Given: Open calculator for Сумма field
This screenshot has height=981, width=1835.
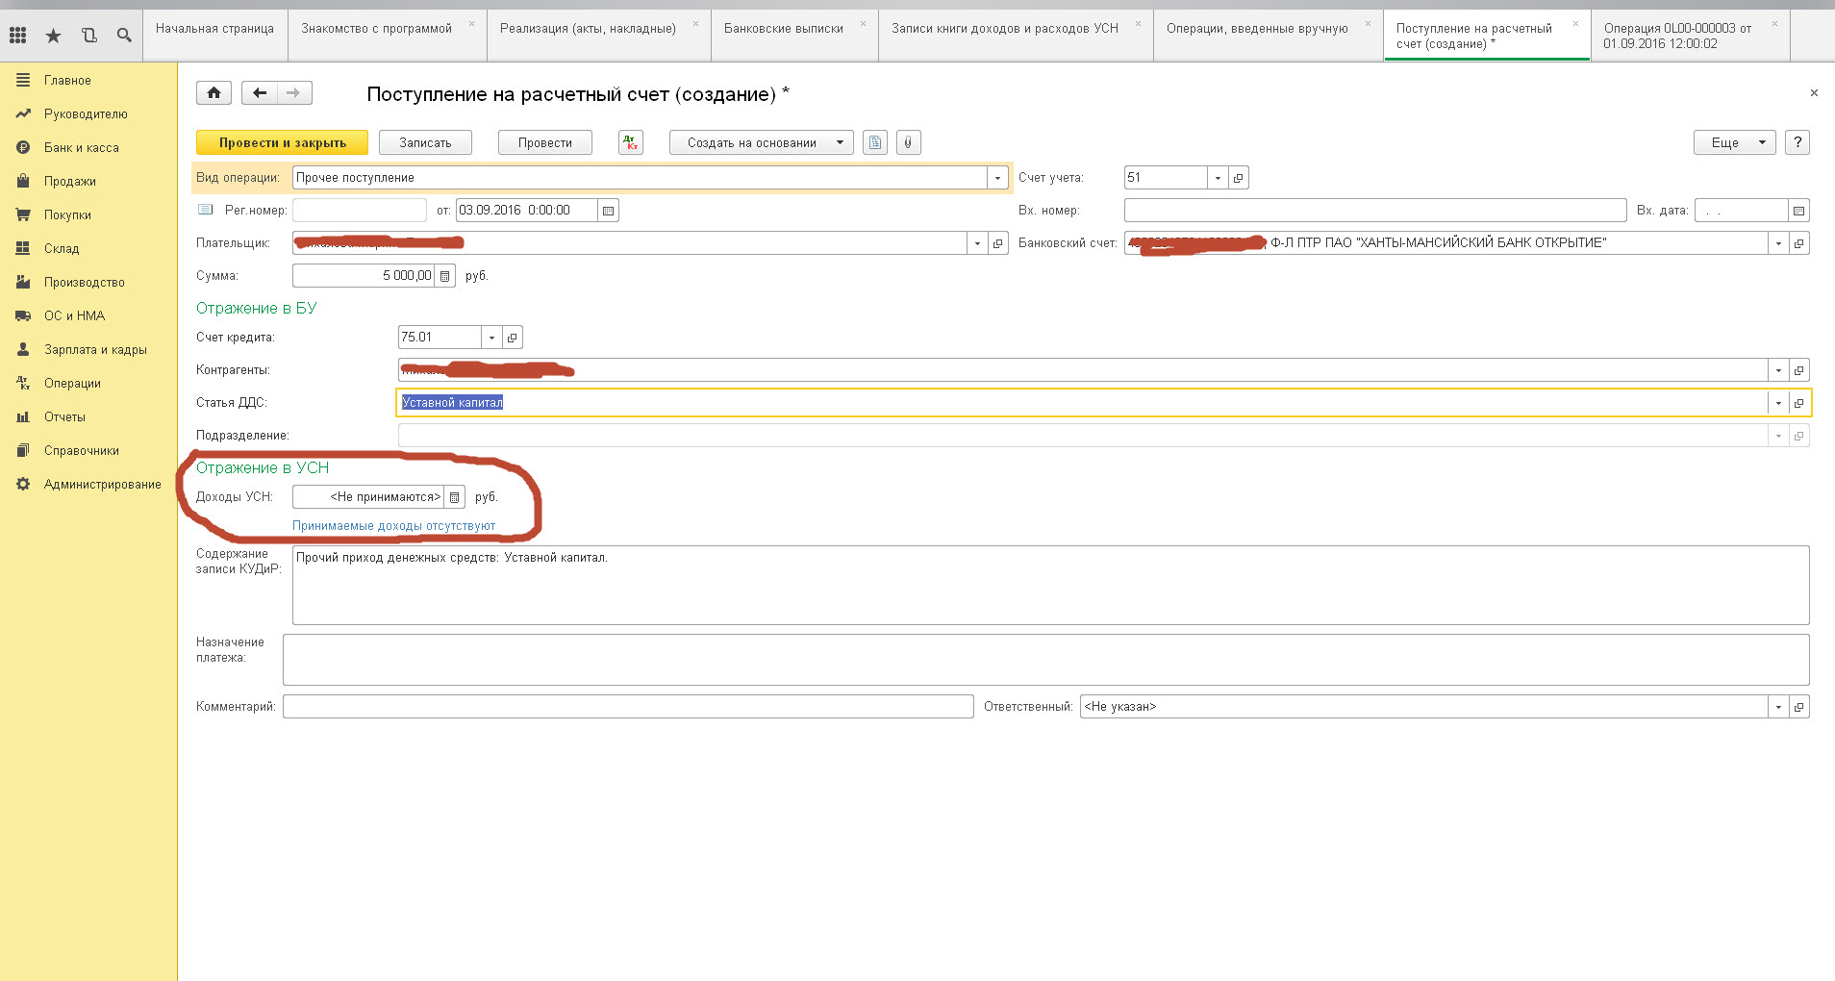Looking at the screenshot, I should click(x=444, y=276).
